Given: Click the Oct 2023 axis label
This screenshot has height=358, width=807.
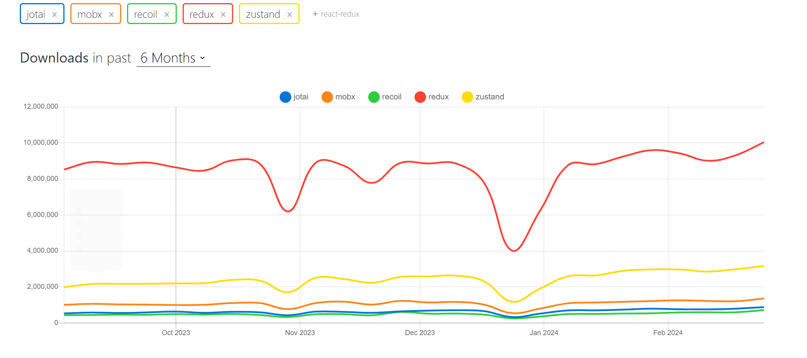Looking at the screenshot, I should (x=176, y=333).
